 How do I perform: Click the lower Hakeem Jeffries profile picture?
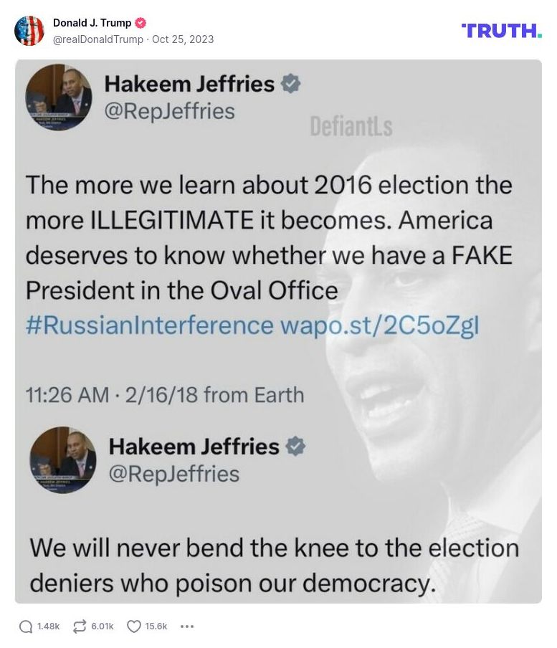coord(63,459)
